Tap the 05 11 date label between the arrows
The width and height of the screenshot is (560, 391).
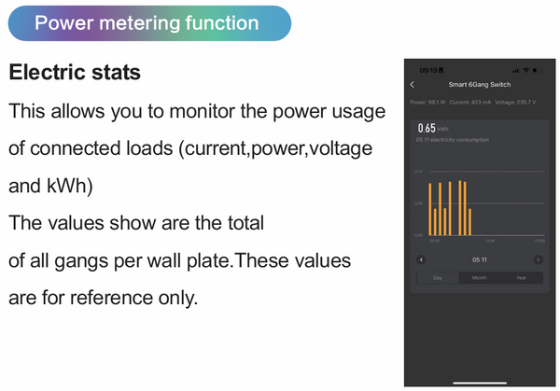[480, 259]
